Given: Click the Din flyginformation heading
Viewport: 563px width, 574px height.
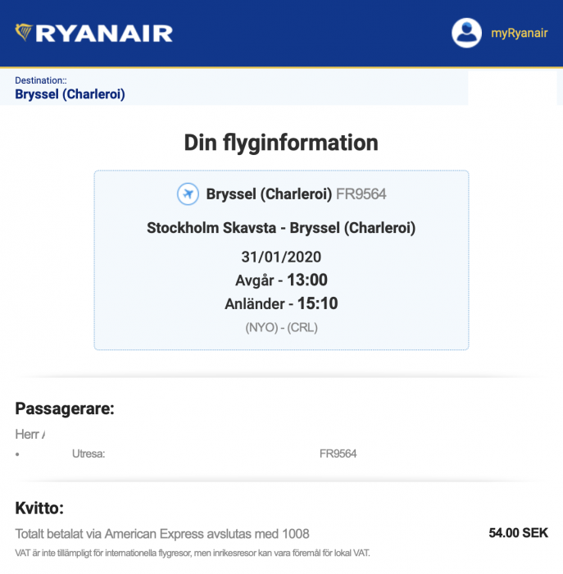Looking at the screenshot, I should (281, 143).
